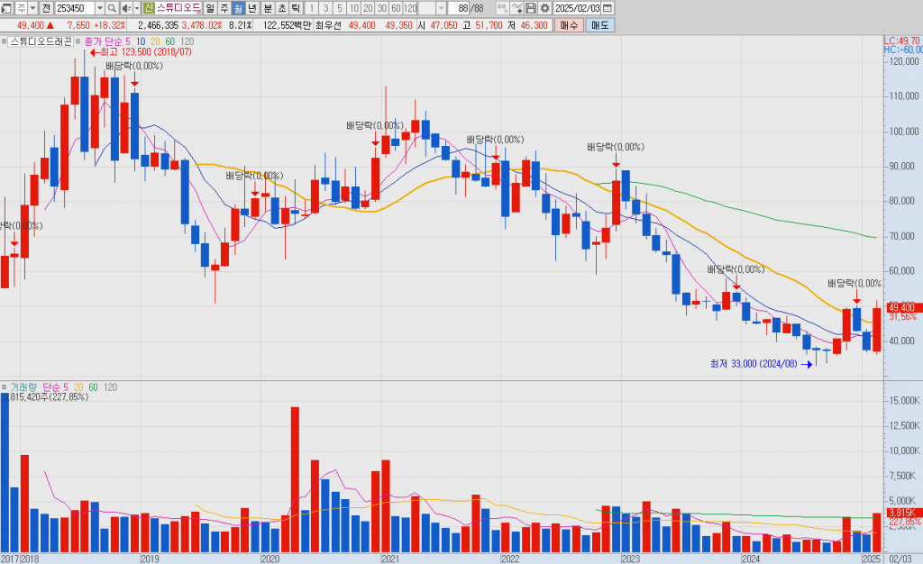Click the speaker sound icon
The height and width of the screenshot is (564, 923).
point(126,8)
